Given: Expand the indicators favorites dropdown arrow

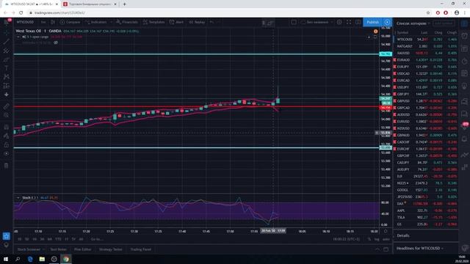Looking at the screenshot, I should [111, 22].
